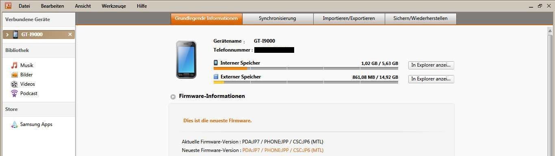Open the Bilder library icon
The width and height of the screenshot is (555, 156).
(15, 75)
